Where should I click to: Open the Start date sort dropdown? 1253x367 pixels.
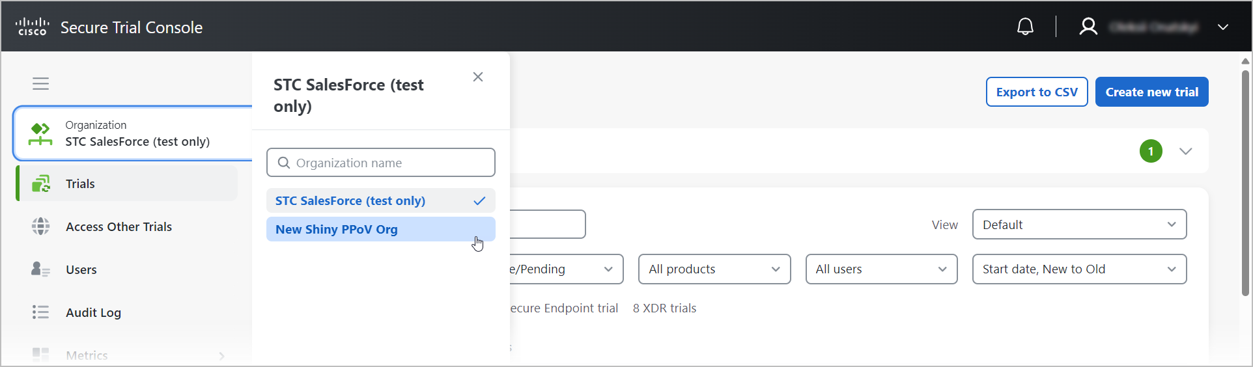[x=1079, y=269]
